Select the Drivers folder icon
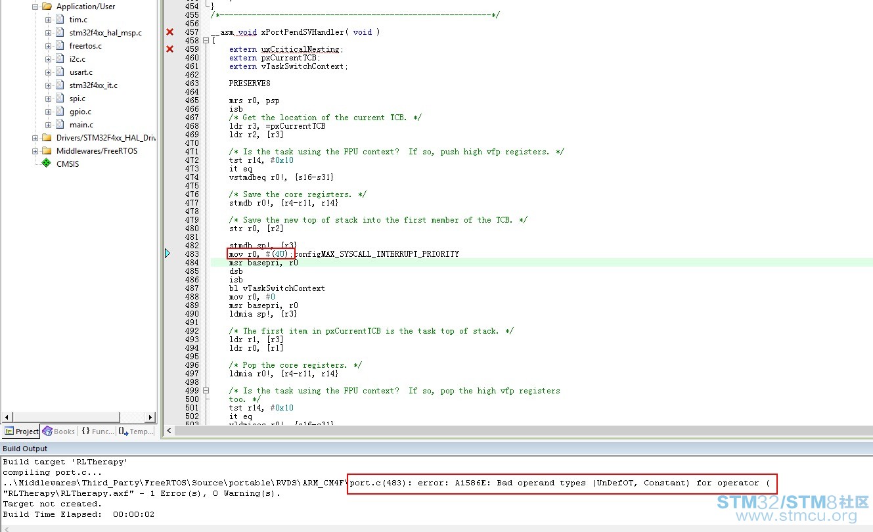Viewport: 873px width, 532px height. 46,138
